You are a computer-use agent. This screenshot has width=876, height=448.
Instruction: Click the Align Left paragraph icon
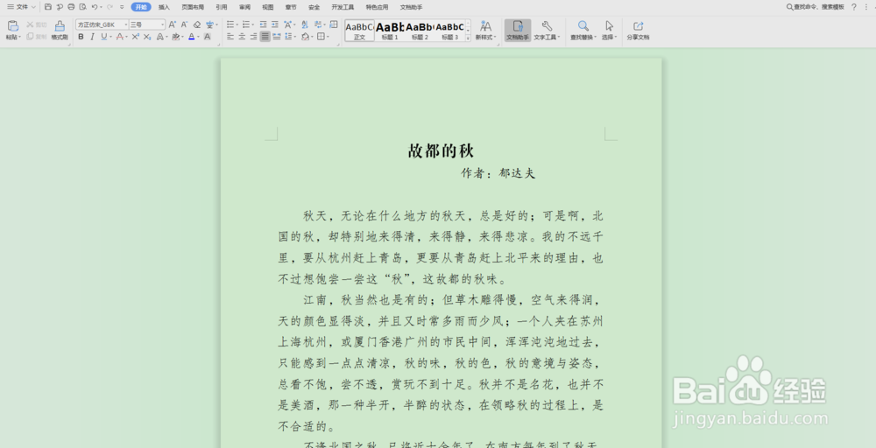(x=230, y=36)
